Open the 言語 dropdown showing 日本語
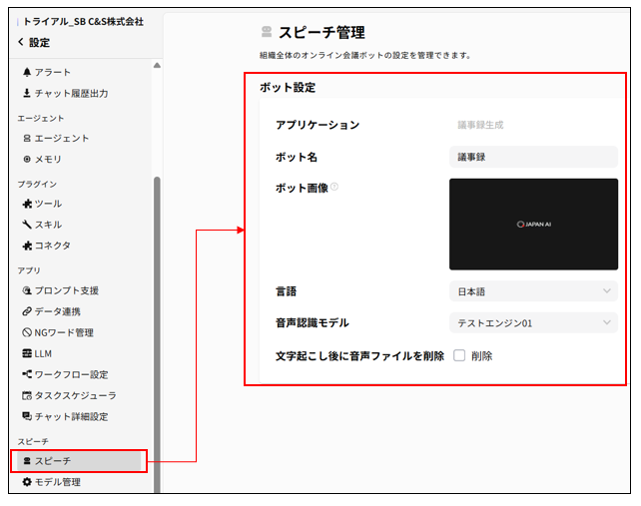 click(x=533, y=291)
